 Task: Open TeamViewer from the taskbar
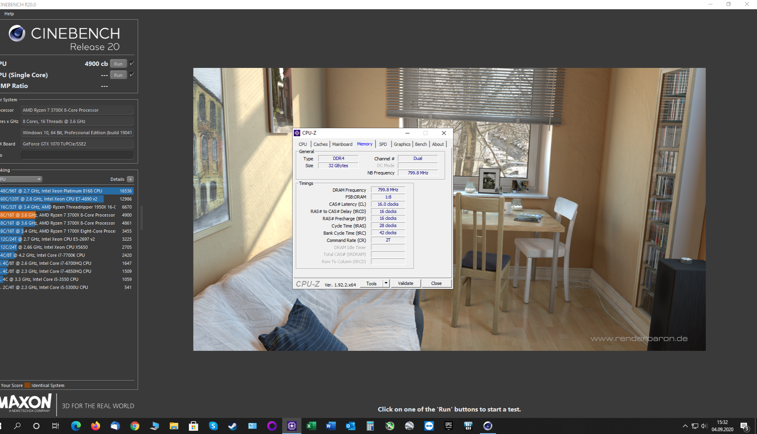429,426
